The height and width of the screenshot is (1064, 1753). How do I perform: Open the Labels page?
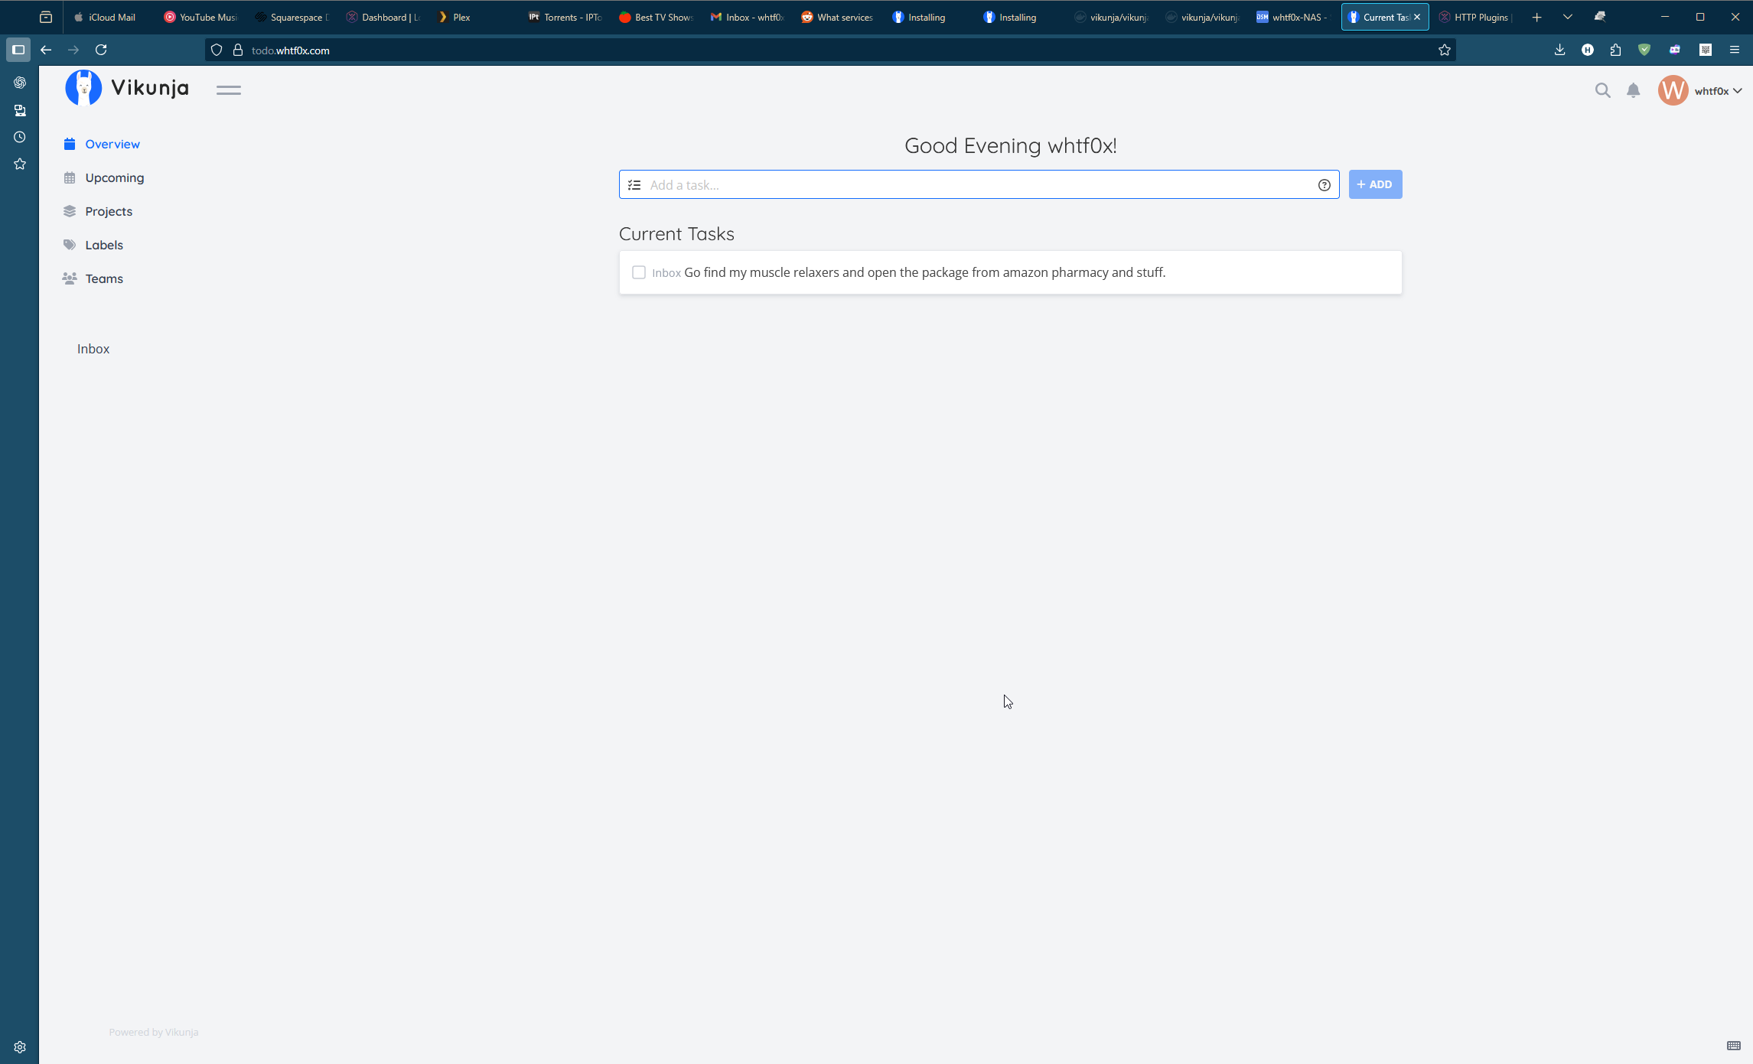[104, 245]
